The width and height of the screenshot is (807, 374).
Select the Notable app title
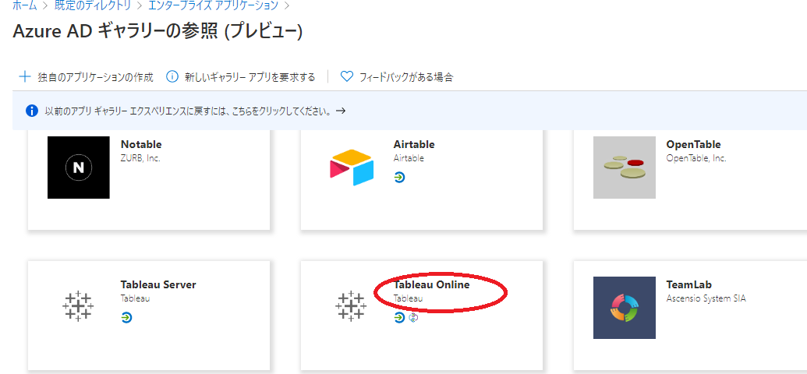141,145
